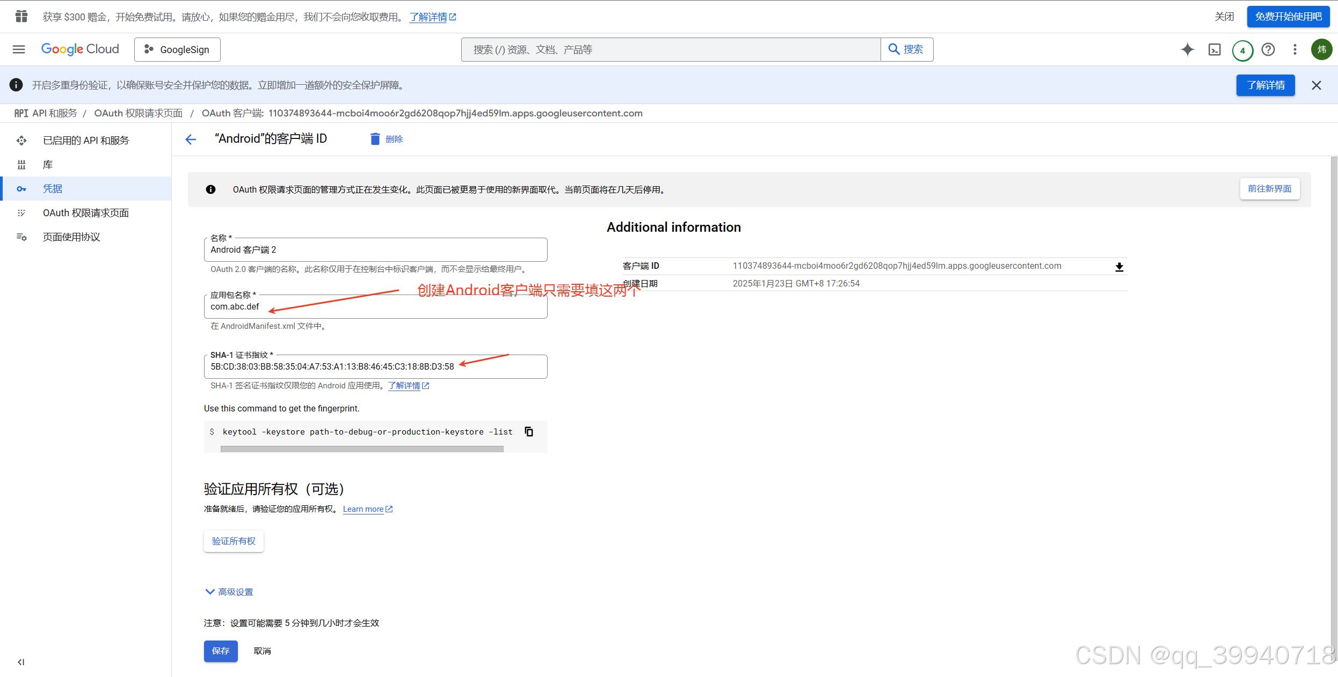Open the GoogleSign project selector
1338x677 pixels.
[x=177, y=49]
